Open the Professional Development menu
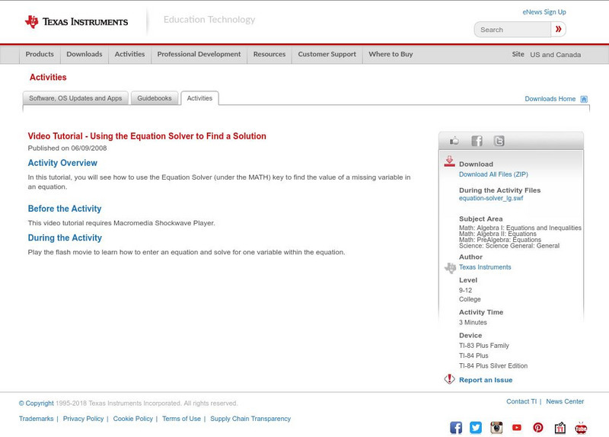609x437 pixels. (199, 54)
